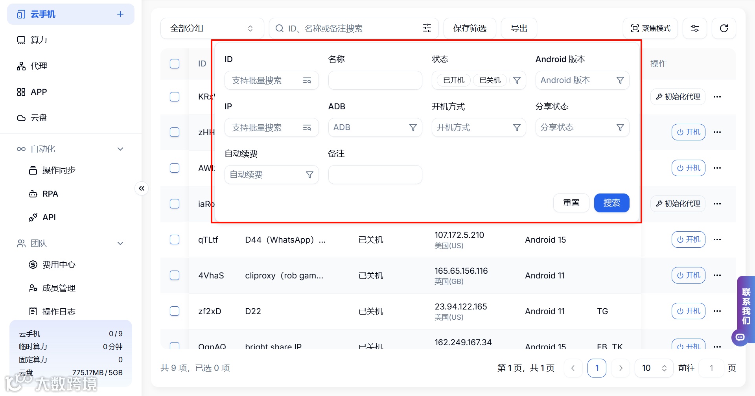Select the 已关机 status tag
Viewport: 755px width, 396px height.
(x=490, y=80)
